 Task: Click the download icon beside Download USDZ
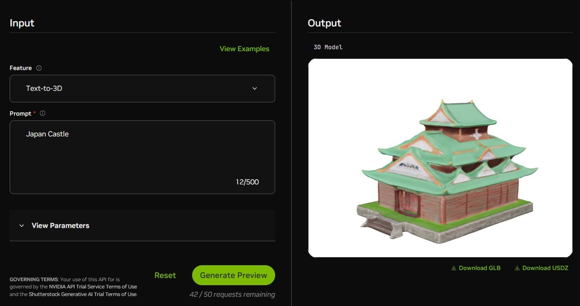[x=516, y=268]
